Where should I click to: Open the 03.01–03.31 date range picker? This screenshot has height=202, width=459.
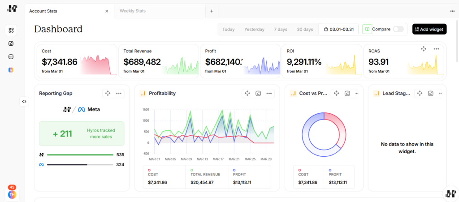click(x=338, y=29)
